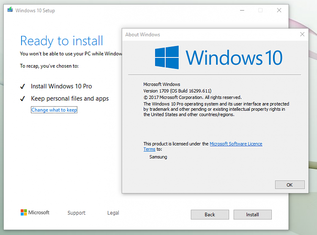Close the About Windows dialog
317x235 pixels.
click(x=302, y=34)
